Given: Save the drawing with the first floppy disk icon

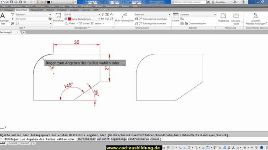Looking at the screenshot, I should coord(12,2).
